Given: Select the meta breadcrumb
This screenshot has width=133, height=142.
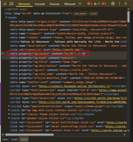Looking at the screenshot, I should (x=24, y=140).
